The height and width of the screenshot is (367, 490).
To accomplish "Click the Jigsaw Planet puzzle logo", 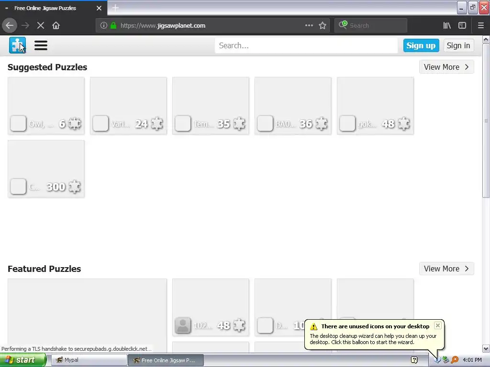I will pos(17,45).
